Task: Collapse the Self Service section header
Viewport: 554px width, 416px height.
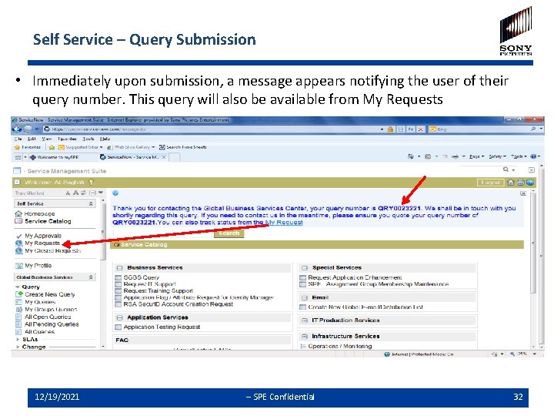Action: point(91,203)
